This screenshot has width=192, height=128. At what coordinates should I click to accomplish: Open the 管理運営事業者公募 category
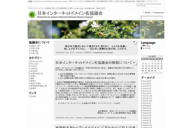point(38,86)
